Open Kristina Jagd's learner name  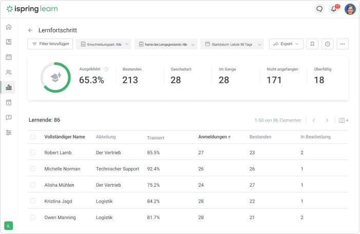click(x=59, y=202)
